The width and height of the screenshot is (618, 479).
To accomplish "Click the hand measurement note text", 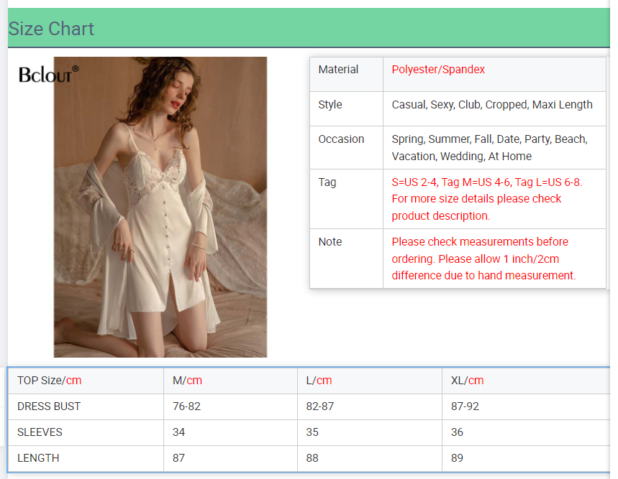I will tap(483, 259).
